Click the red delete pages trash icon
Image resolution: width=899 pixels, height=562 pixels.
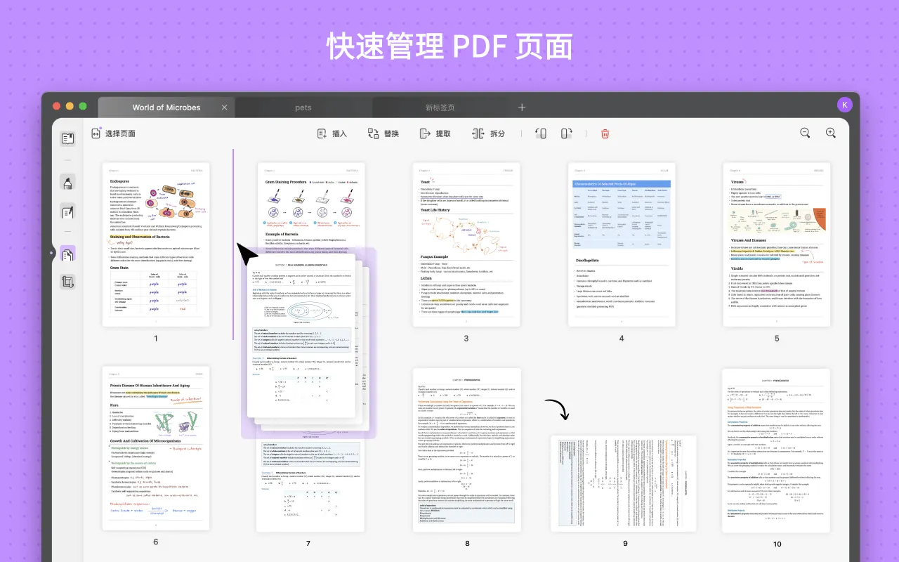pos(605,133)
